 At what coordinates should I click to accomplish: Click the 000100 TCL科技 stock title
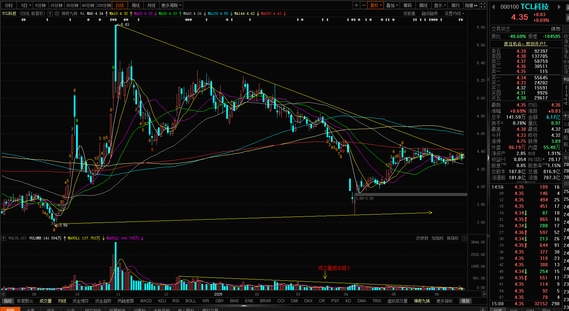tap(525, 7)
